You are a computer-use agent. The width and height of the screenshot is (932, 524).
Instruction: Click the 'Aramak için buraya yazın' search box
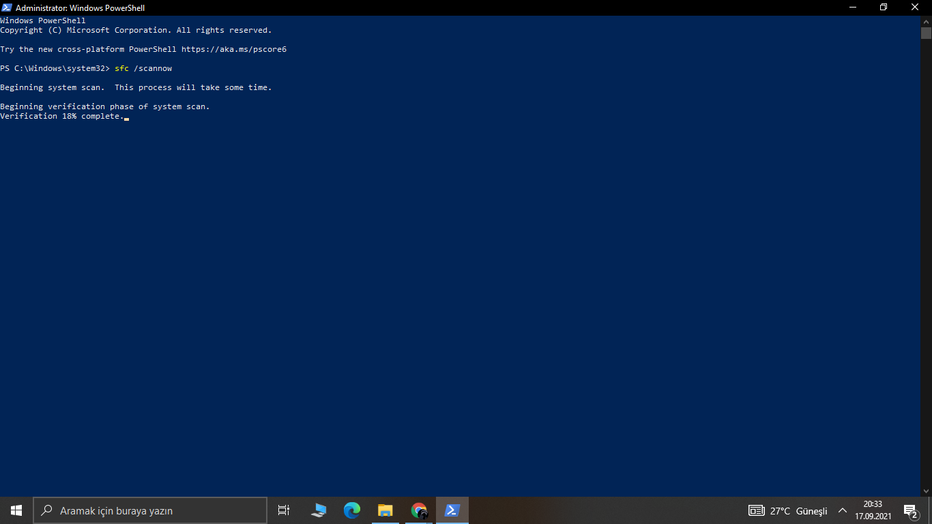[x=150, y=510]
